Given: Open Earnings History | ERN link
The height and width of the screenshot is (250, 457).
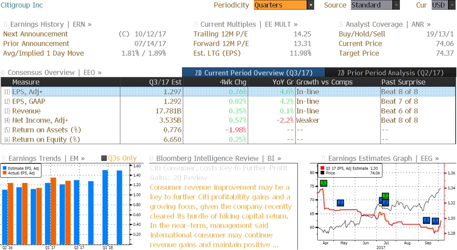Looking at the screenshot, I should tap(51, 24).
